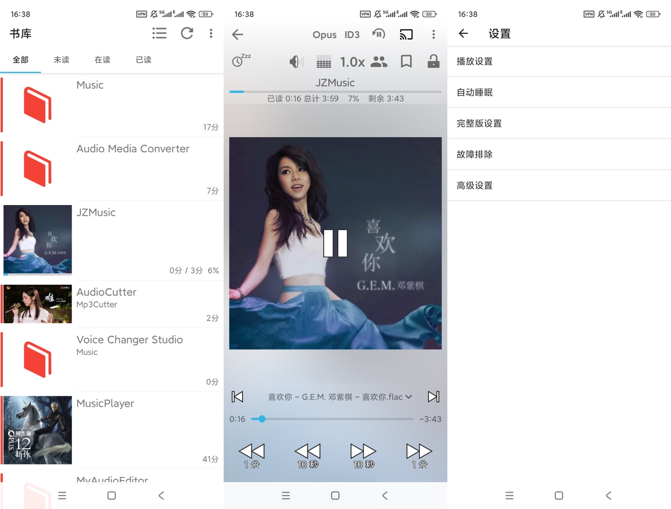This screenshot has height=509, width=671.
Task: Click the file position seek slider
Action: [332, 419]
